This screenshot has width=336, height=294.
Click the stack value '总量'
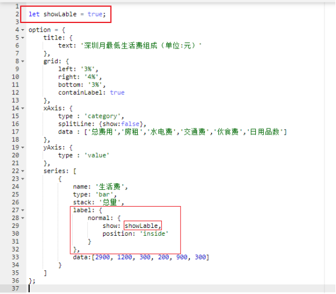pyautogui.click(x=110, y=202)
